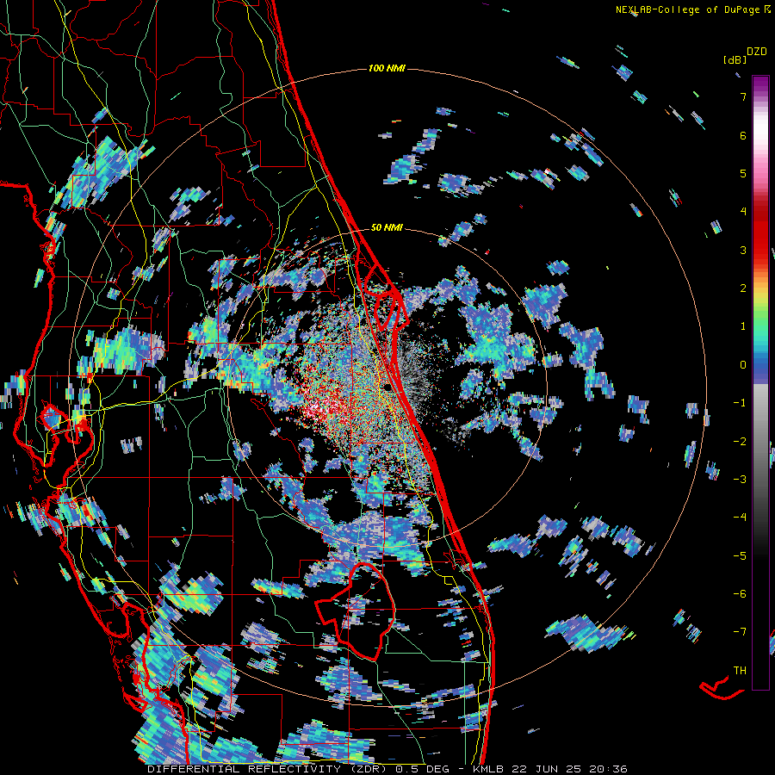Click the [dB] units label
775x775 pixels.
pyautogui.click(x=735, y=59)
